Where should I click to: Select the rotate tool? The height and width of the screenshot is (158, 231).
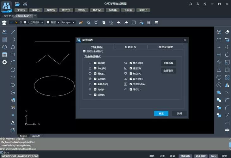pos(227,55)
